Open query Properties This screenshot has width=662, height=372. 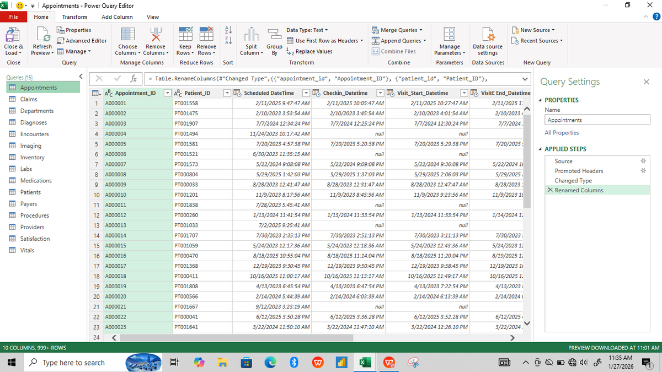74,30
